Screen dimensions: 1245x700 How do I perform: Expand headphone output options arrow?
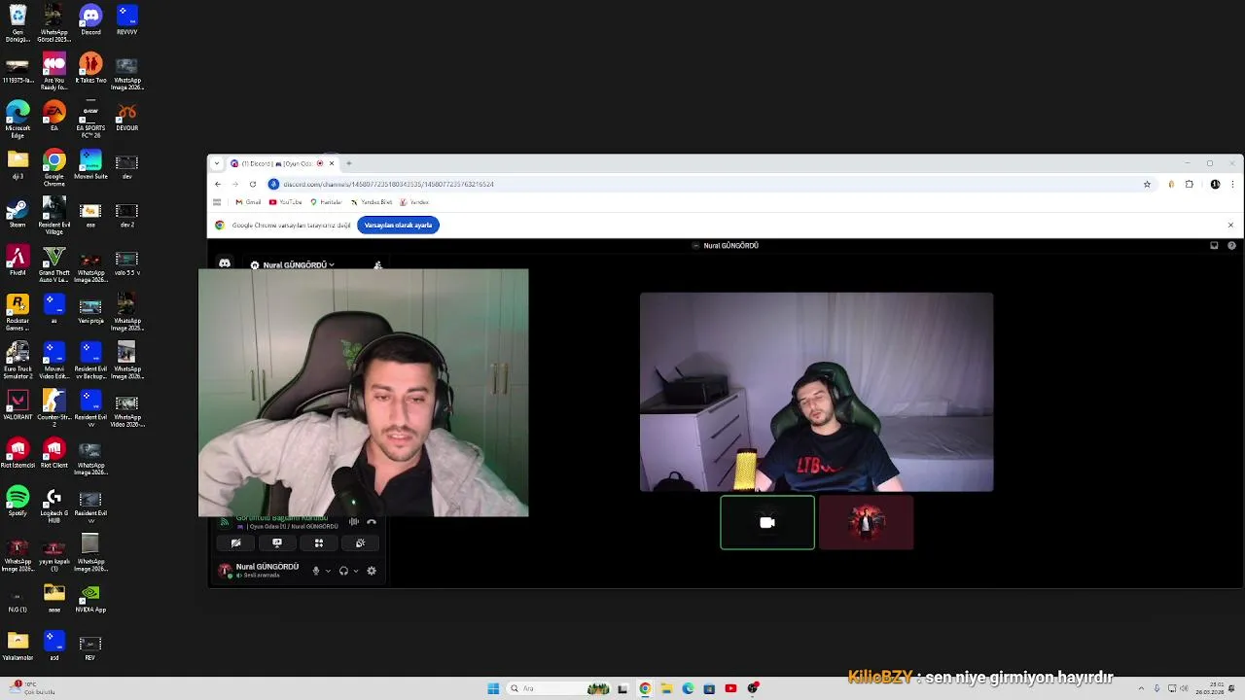(x=356, y=571)
